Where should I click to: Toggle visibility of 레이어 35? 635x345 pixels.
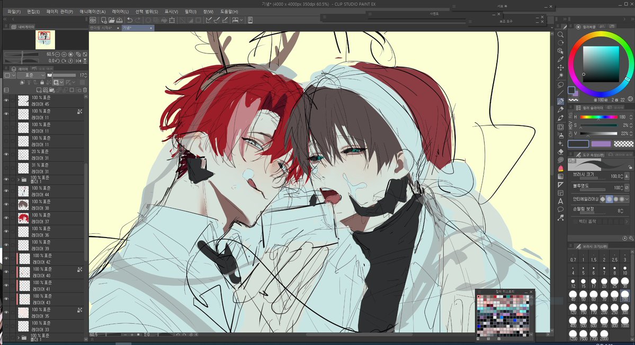(6, 313)
